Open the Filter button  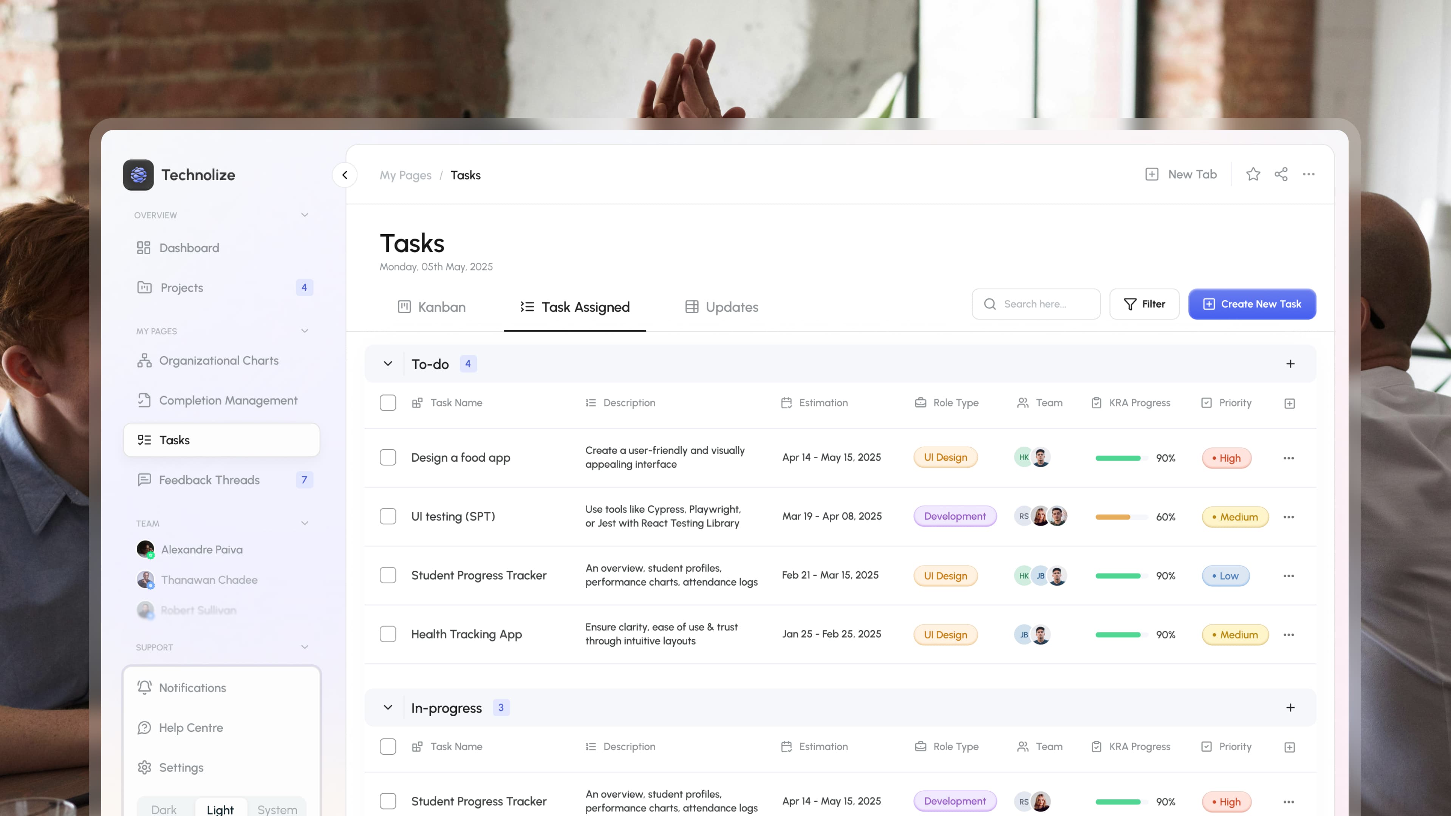point(1144,304)
